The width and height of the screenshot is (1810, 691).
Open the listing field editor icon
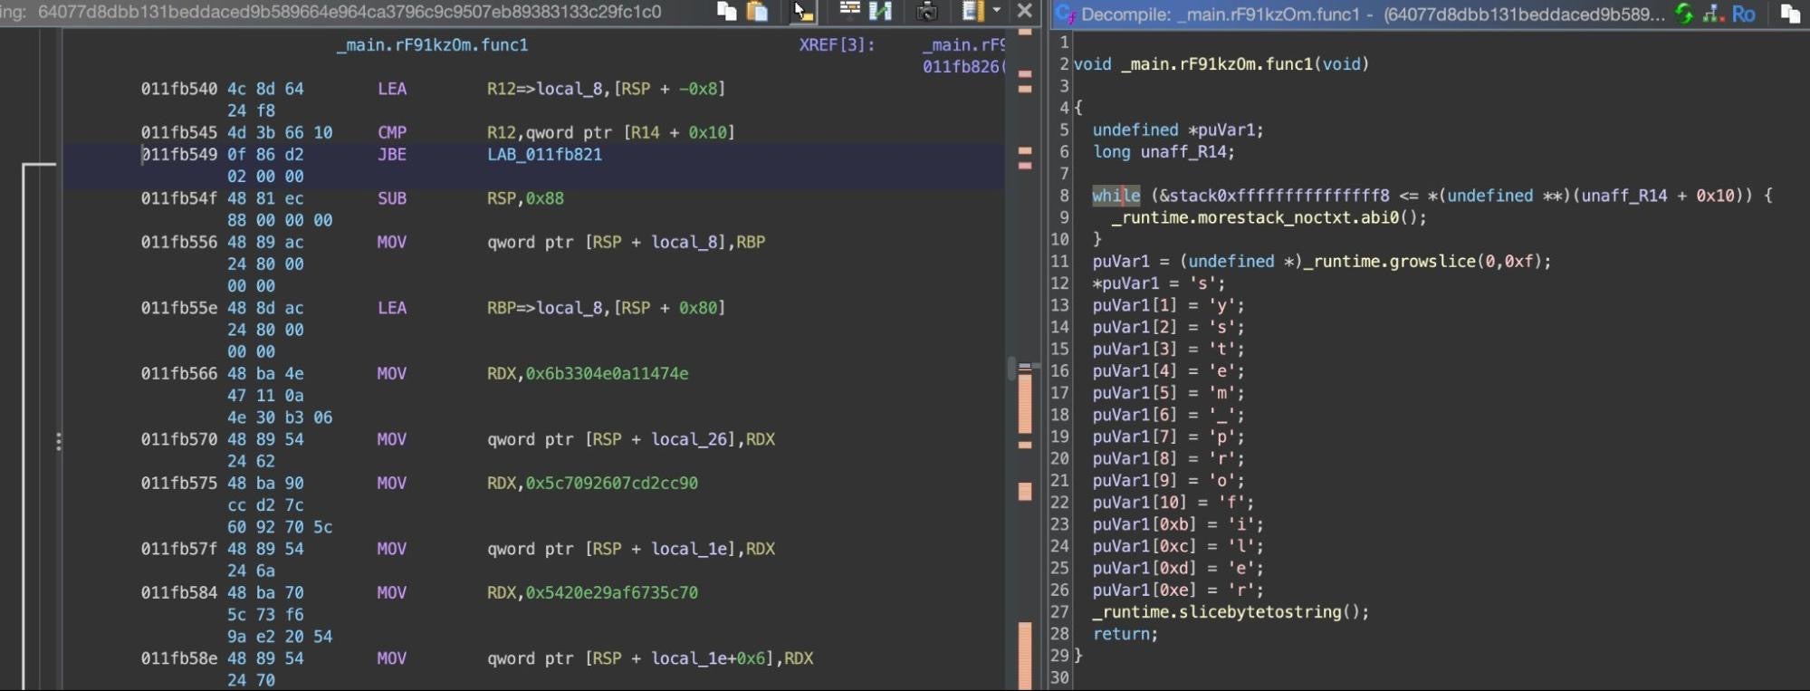click(x=848, y=11)
